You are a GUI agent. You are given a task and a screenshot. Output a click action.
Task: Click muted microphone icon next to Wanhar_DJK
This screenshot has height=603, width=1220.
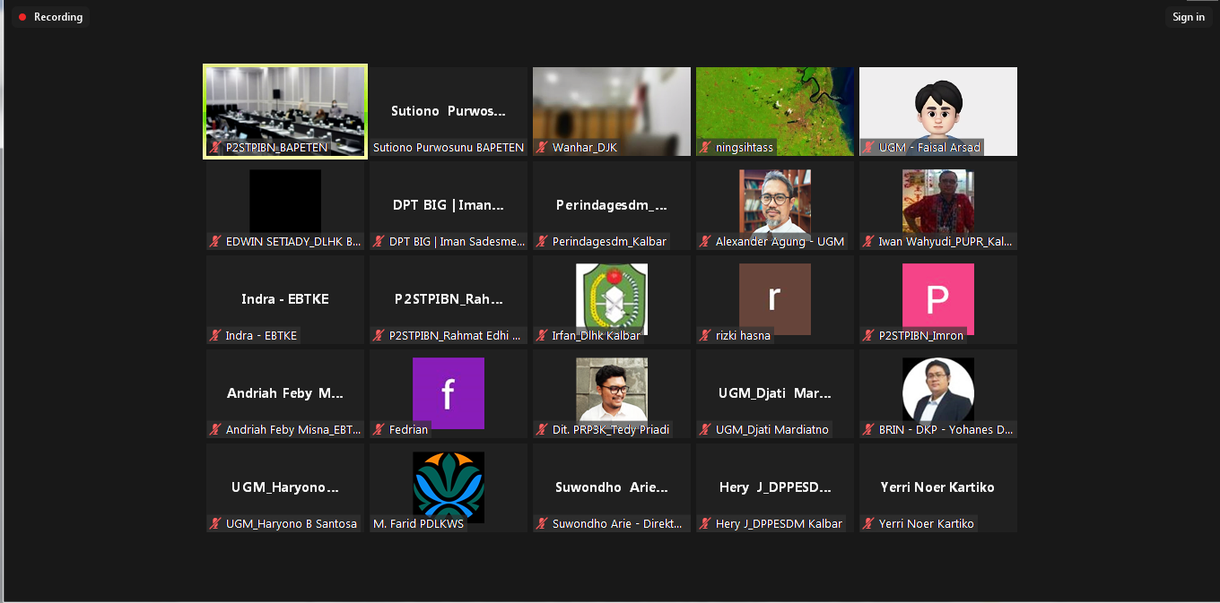(542, 148)
